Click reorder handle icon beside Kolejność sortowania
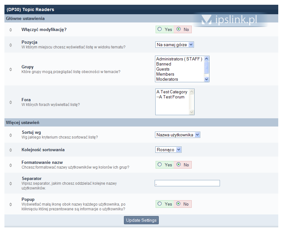Image resolution: width=283 pixels, height=235 pixels. (10, 150)
